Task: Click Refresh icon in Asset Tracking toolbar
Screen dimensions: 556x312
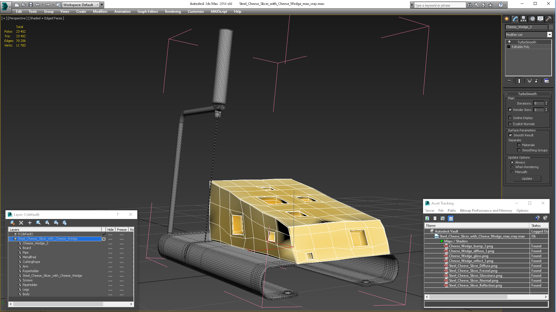Action: [427, 218]
